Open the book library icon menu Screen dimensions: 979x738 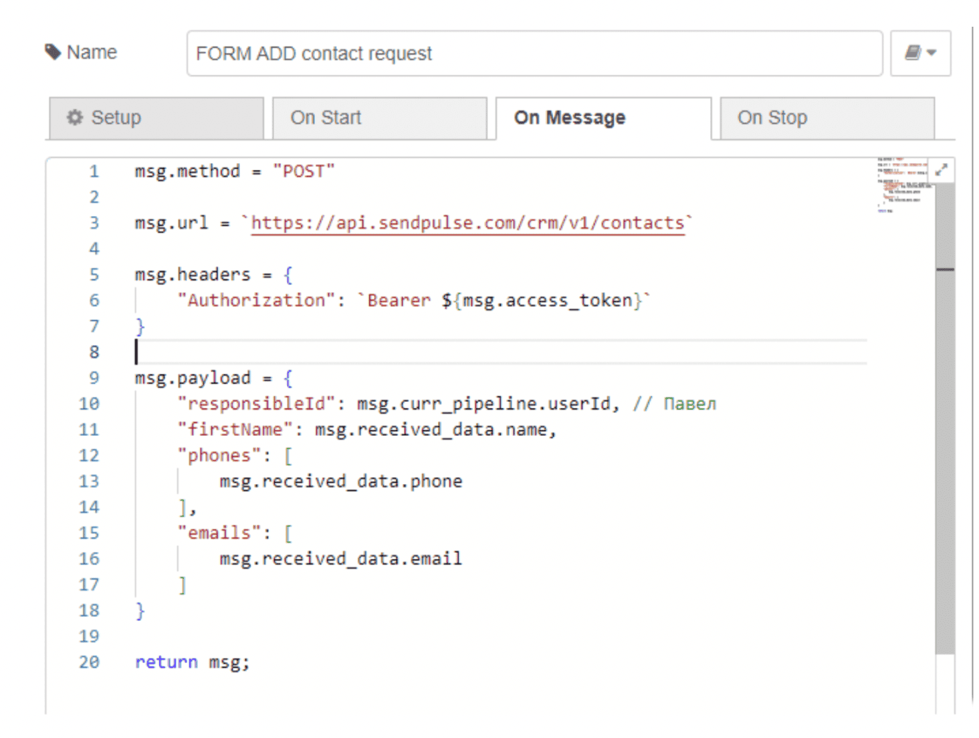[x=919, y=53]
